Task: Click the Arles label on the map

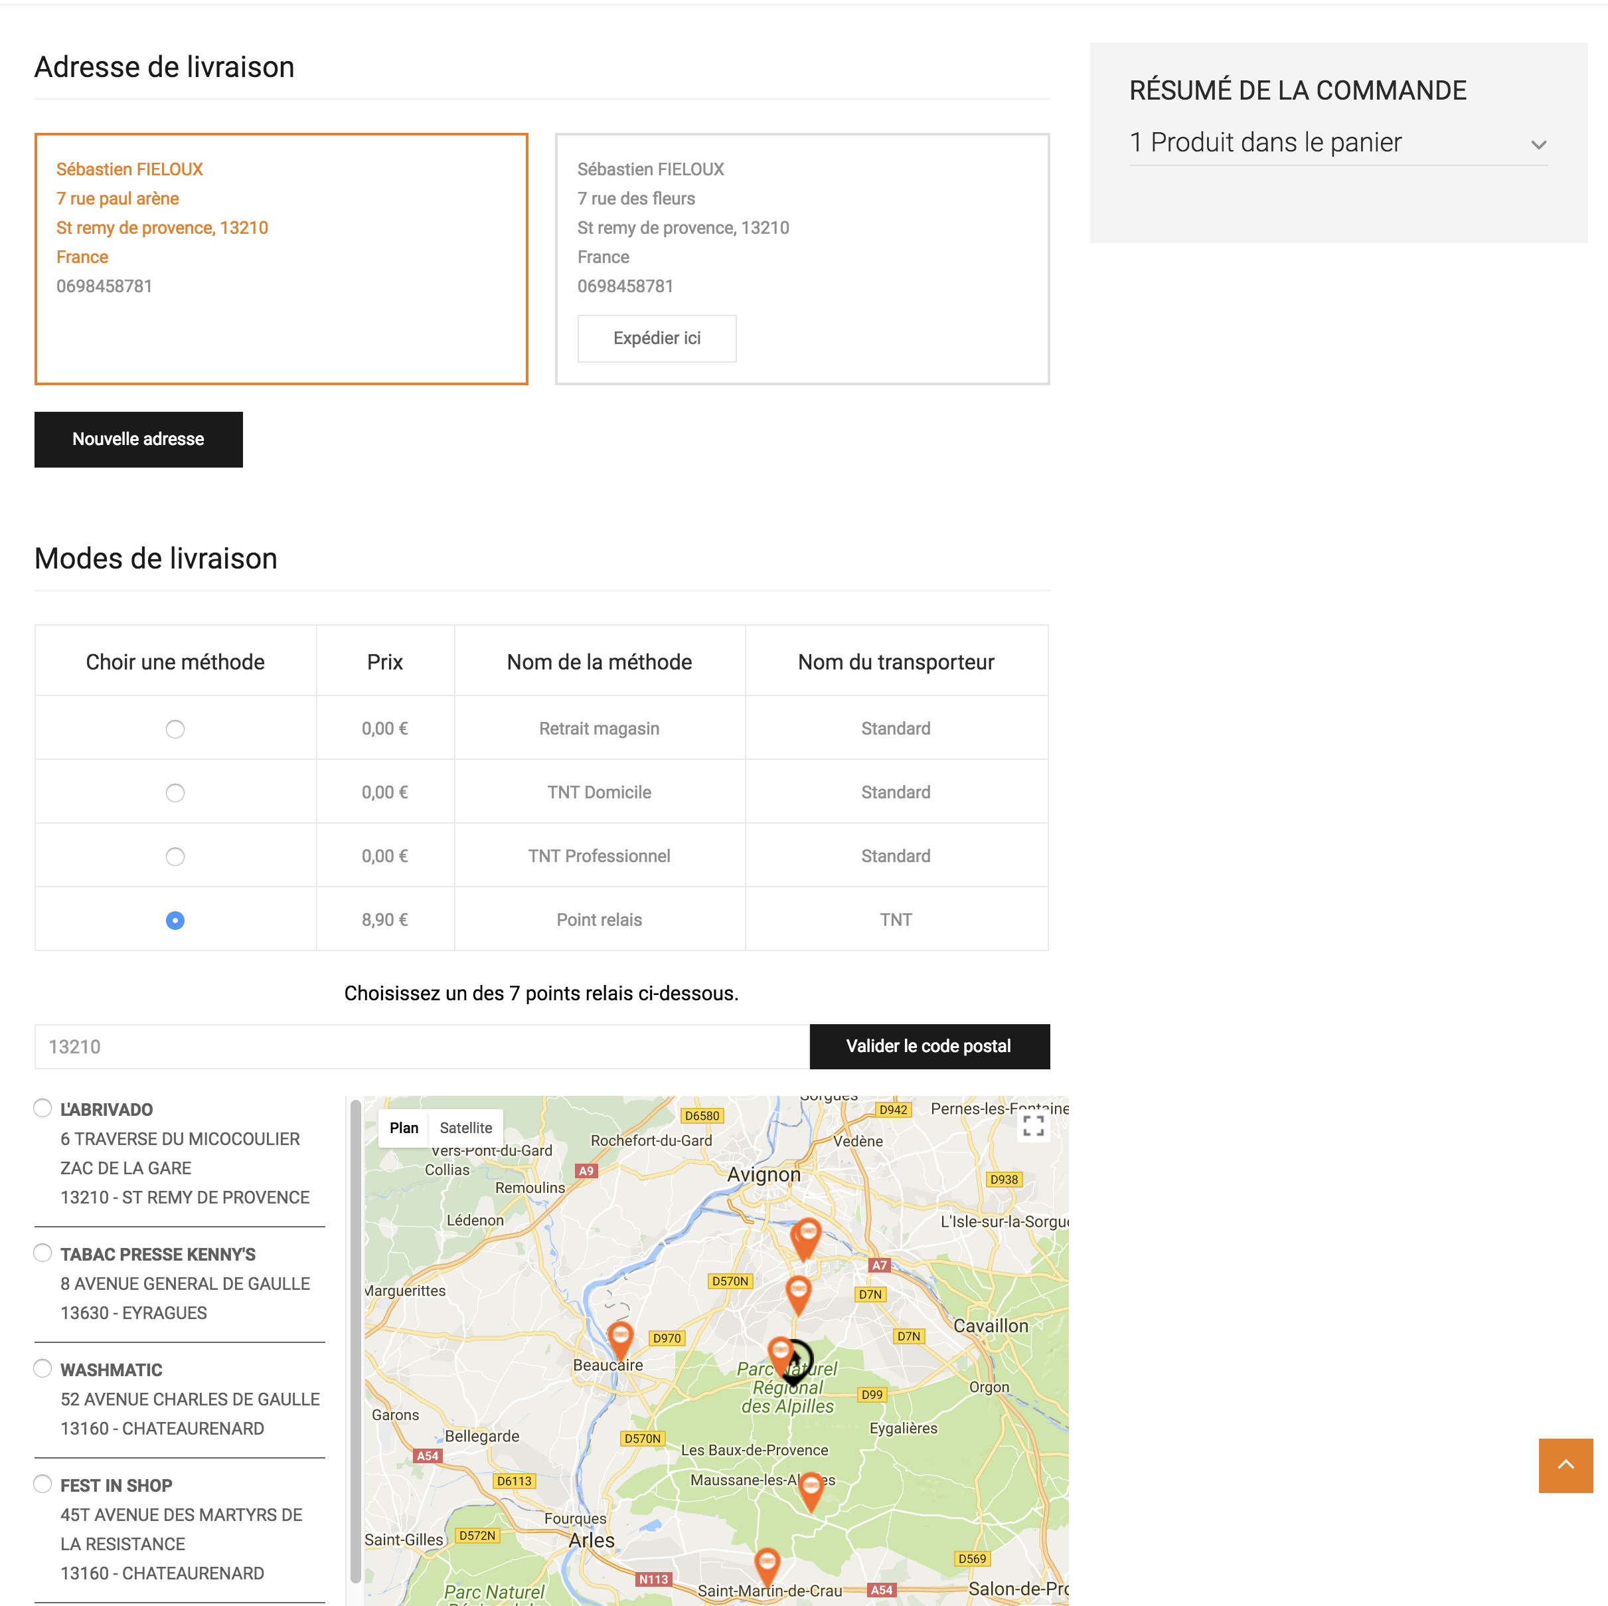Action: pos(591,1540)
